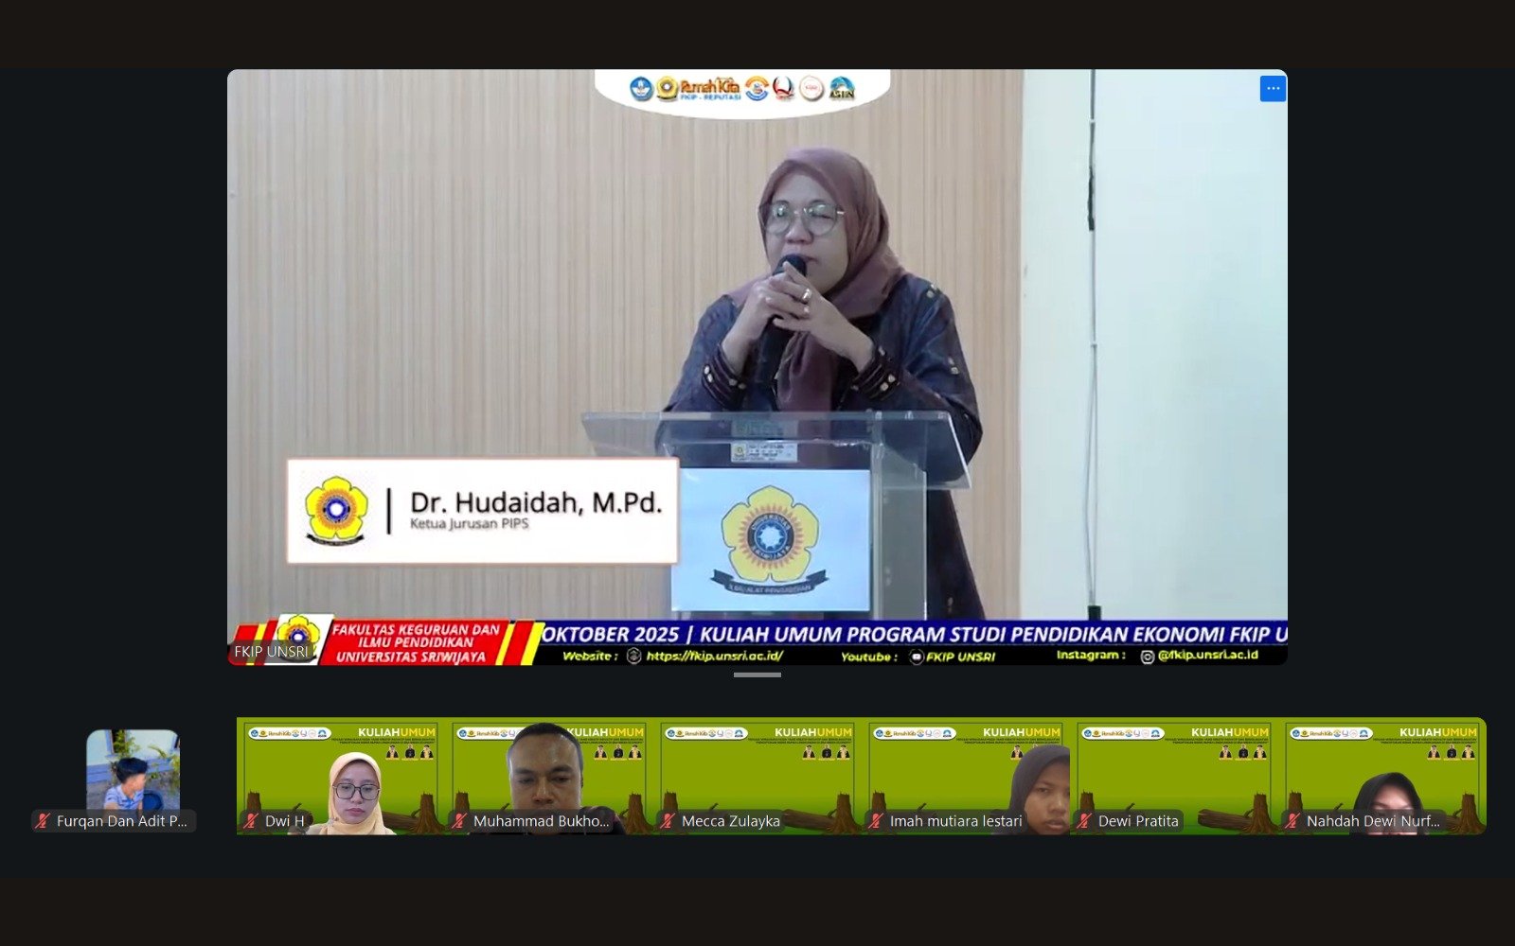This screenshot has height=946, width=1515.
Task: Click the Dr. Hudaidah, M.Pd. name banner
Action: (483, 511)
